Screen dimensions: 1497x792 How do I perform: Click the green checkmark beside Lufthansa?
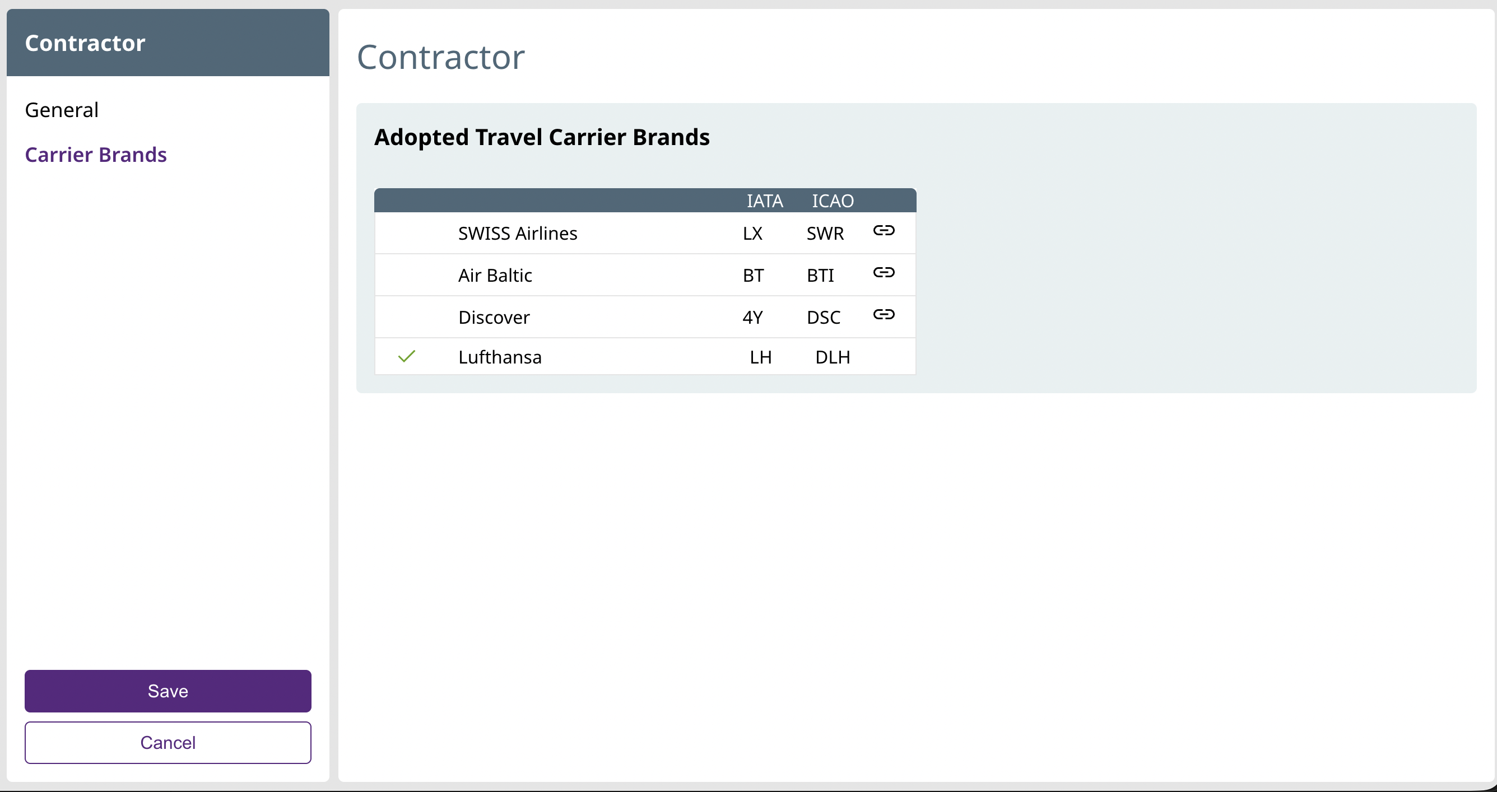click(x=407, y=356)
